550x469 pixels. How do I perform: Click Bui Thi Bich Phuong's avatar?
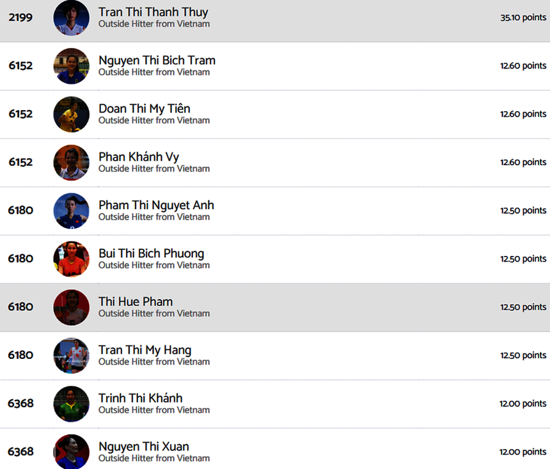tap(71, 258)
